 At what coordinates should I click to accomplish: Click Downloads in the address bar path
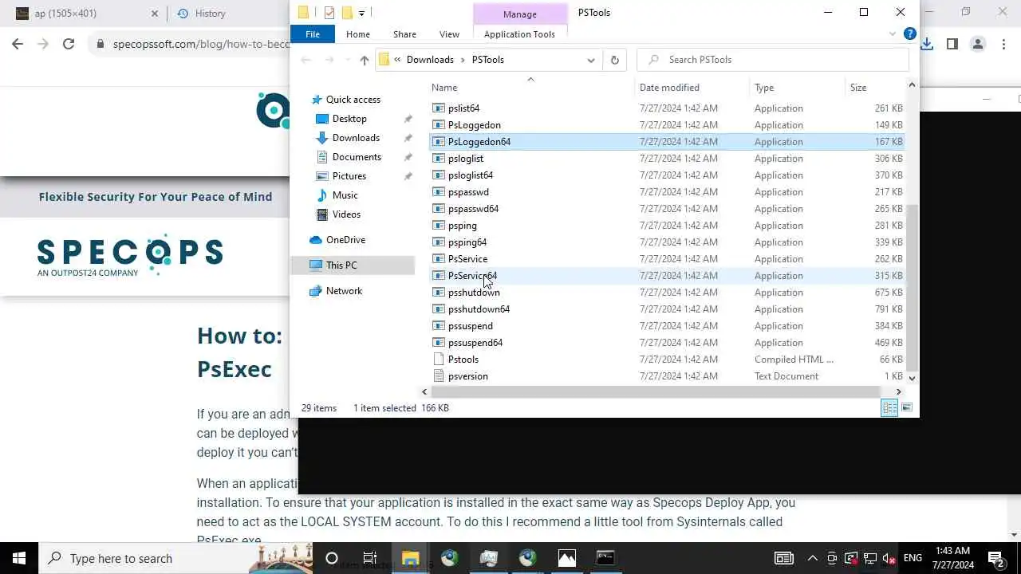click(x=429, y=60)
